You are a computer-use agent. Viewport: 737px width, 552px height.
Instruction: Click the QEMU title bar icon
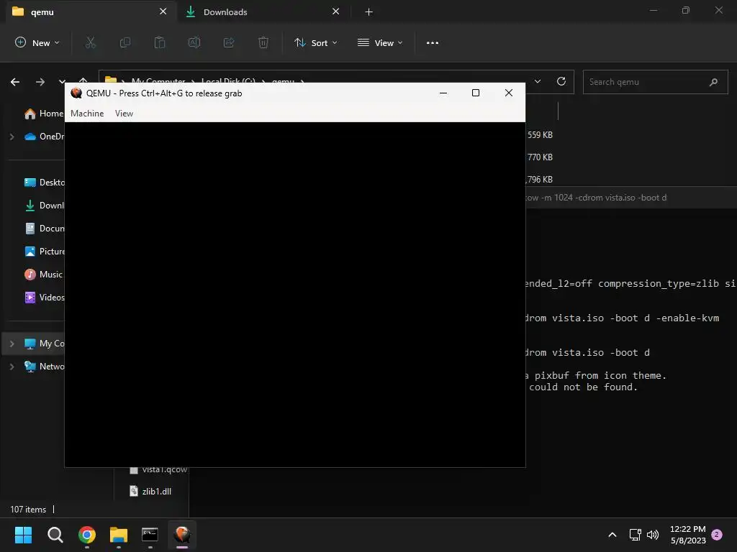pos(76,93)
